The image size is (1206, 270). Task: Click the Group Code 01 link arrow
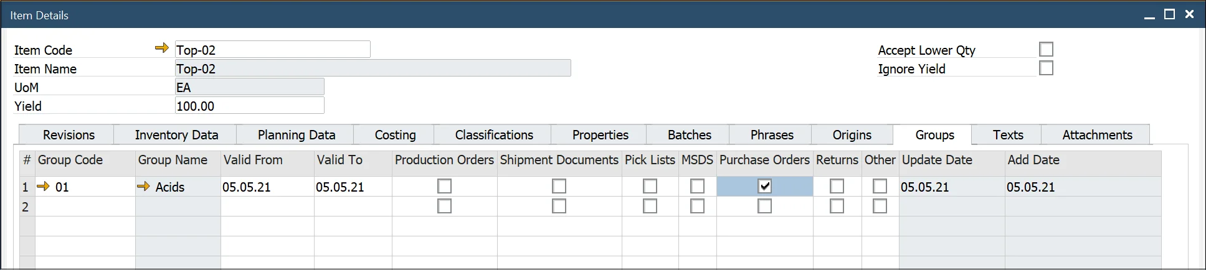[x=43, y=186]
